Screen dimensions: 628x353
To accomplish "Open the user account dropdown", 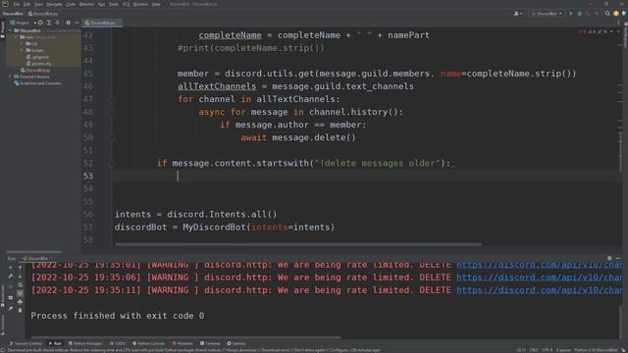I will point(518,14).
